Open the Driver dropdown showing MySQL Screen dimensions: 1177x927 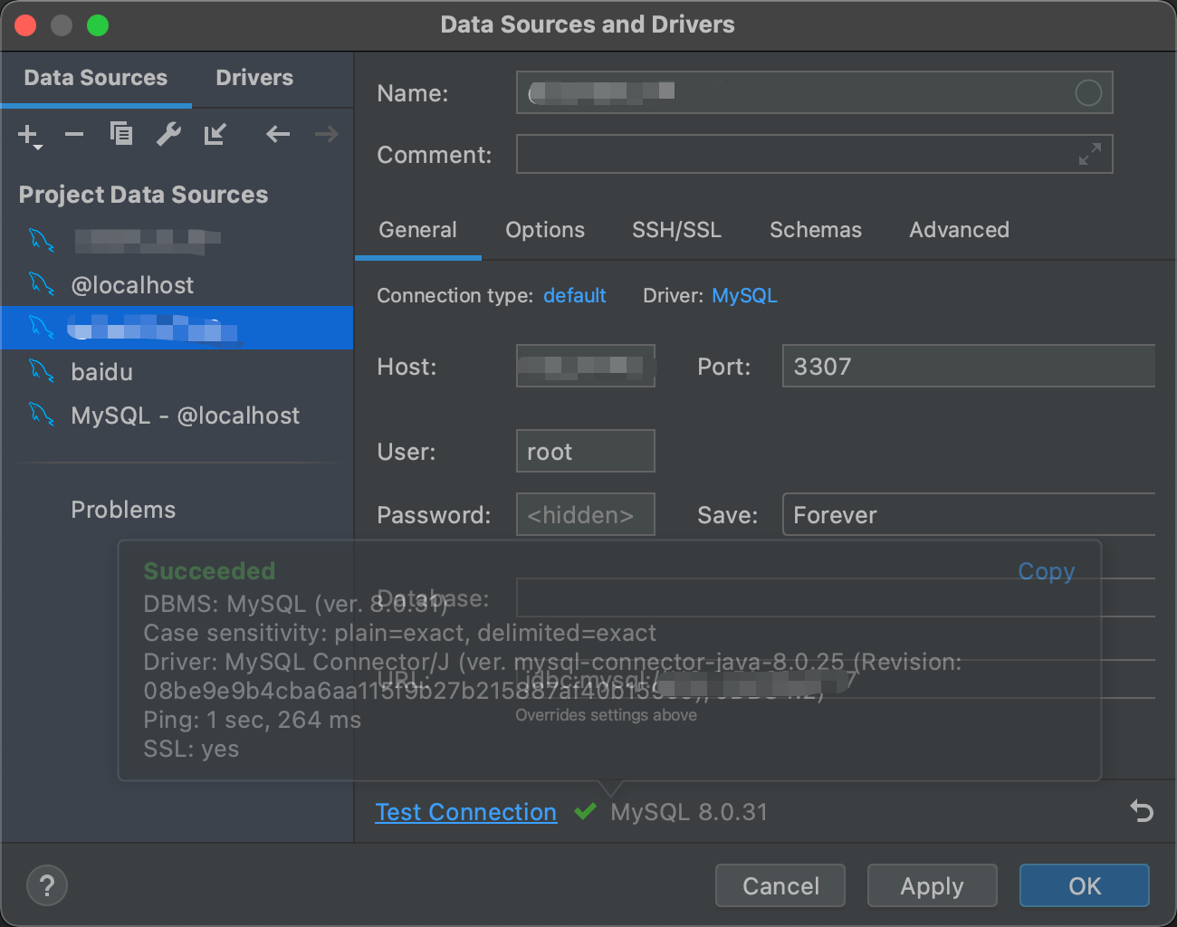(744, 295)
